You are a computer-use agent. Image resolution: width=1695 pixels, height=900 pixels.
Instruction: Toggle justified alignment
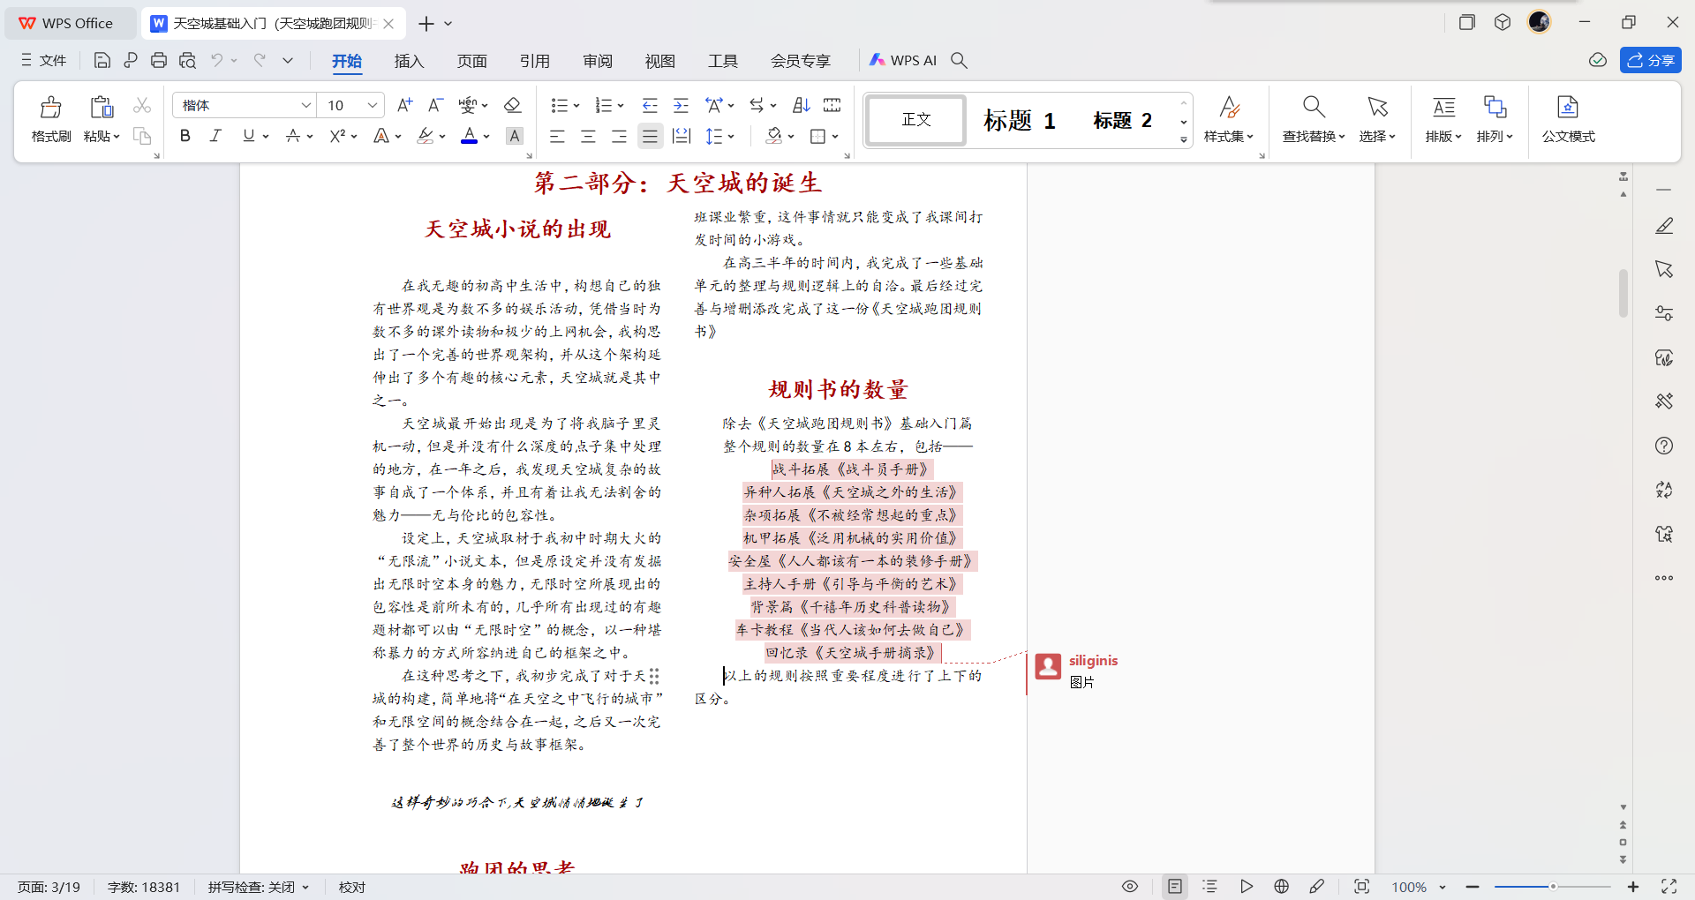click(x=651, y=136)
